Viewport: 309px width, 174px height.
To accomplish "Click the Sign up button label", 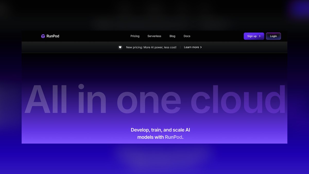I will click(x=252, y=36).
